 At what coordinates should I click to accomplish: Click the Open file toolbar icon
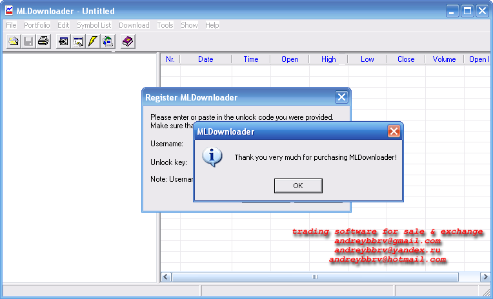tap(14, 41)
